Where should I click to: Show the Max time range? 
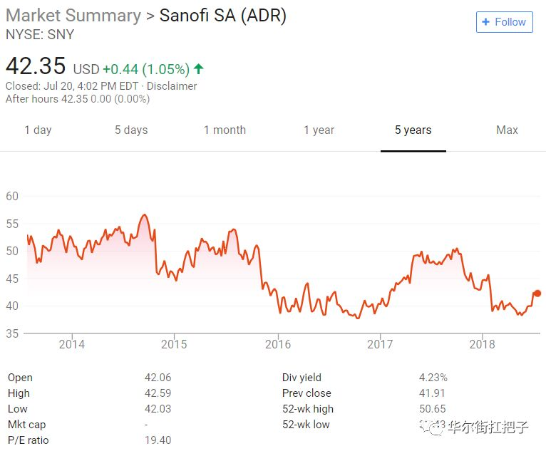(x=507, y=130)
